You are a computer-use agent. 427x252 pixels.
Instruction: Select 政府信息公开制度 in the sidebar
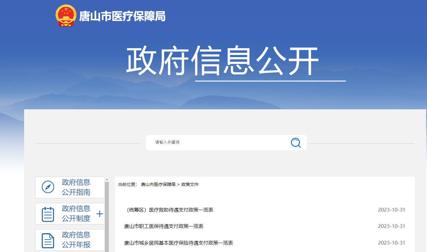(76, 213)
